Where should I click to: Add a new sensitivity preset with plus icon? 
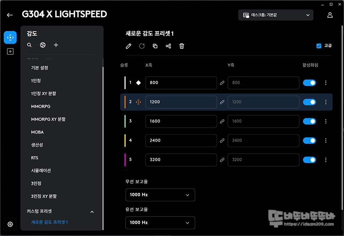pos(56,45)
